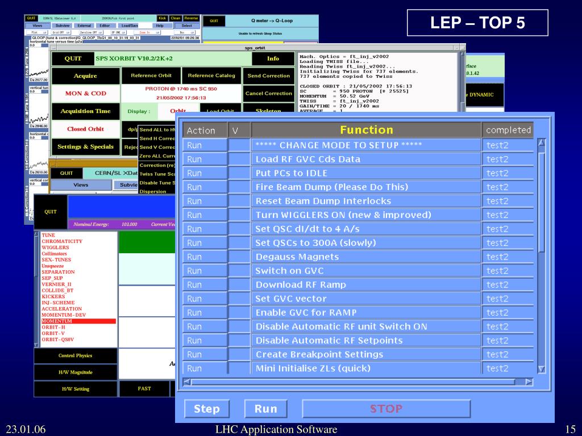Click Acquisition Time in SPS XORBIT
The height and width of the screenshot is (436, 582).
pos(85,111)
